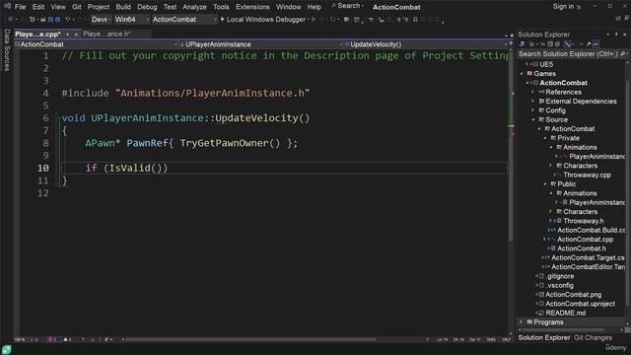Expand the Config folder
This screenshot has height=355, width=631.
(533, 110)
